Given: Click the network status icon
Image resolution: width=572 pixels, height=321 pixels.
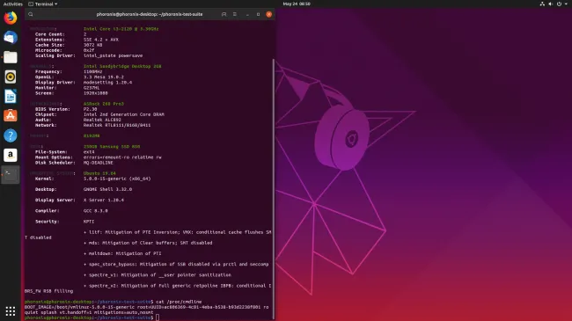Looking at the screenshot, I should click(x=542, y=4).
